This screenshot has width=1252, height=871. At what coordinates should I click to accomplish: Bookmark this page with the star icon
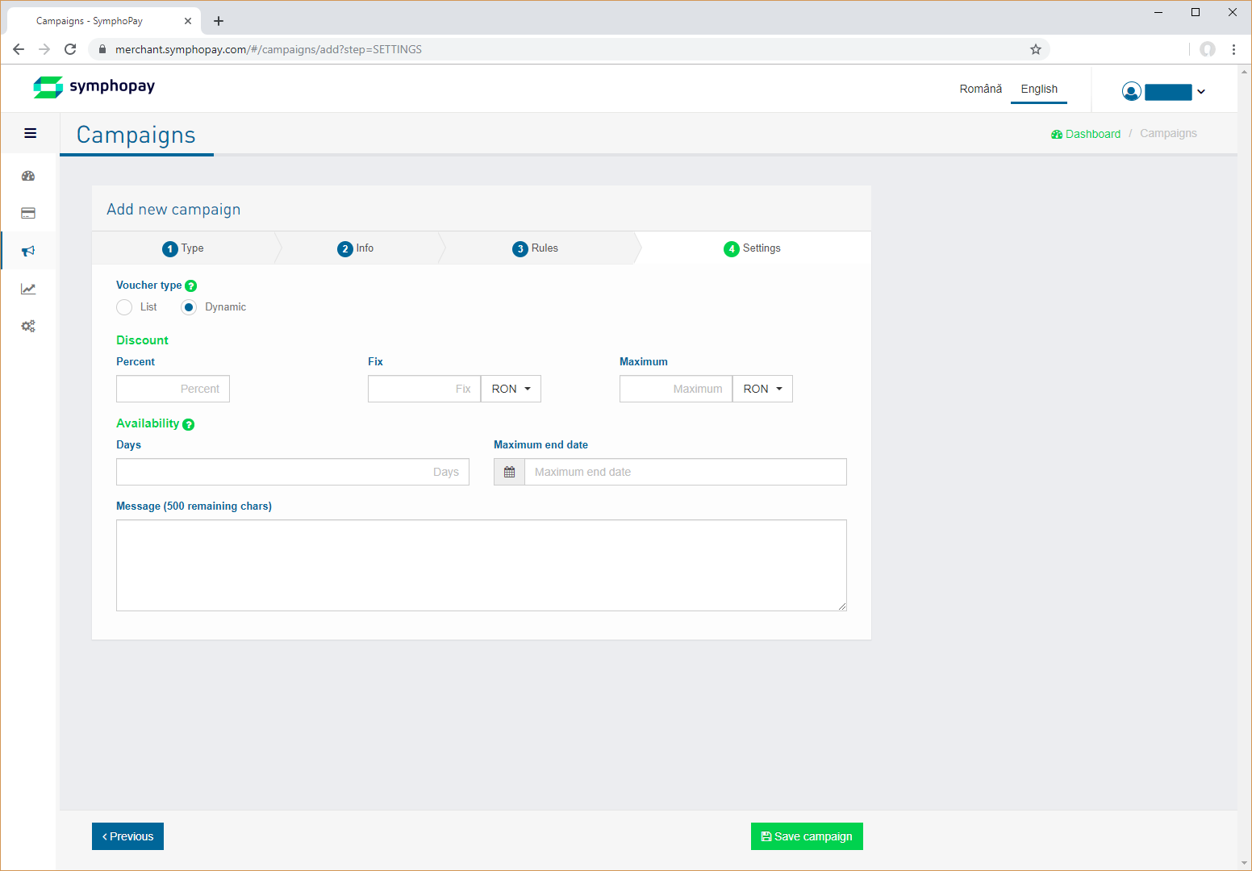click(1036, 49)
